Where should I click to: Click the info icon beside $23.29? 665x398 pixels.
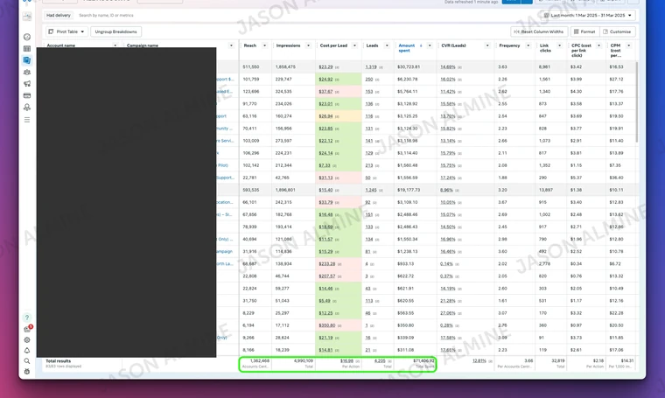[x=337, y=67]
